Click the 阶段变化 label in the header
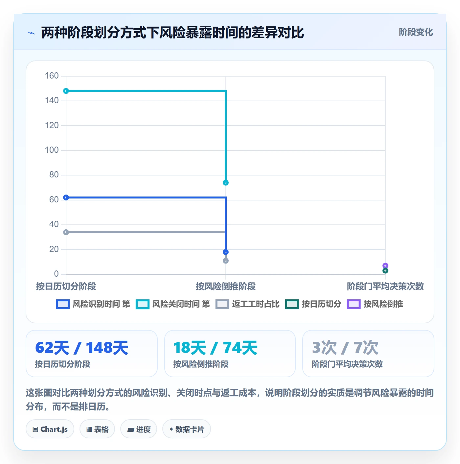 click(x=416, y=32)
